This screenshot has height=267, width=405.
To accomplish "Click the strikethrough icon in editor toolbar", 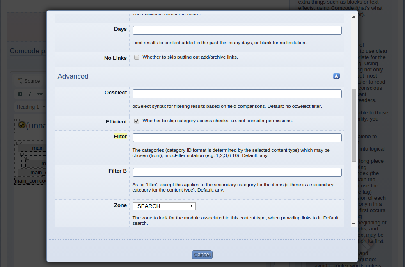I will pyautogui.click(x=40, y=94).
